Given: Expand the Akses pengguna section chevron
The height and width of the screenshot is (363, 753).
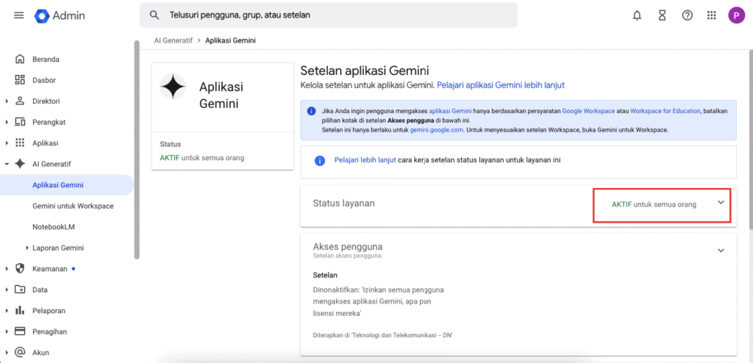Looking at the screenshot, I should coord(721,251).
